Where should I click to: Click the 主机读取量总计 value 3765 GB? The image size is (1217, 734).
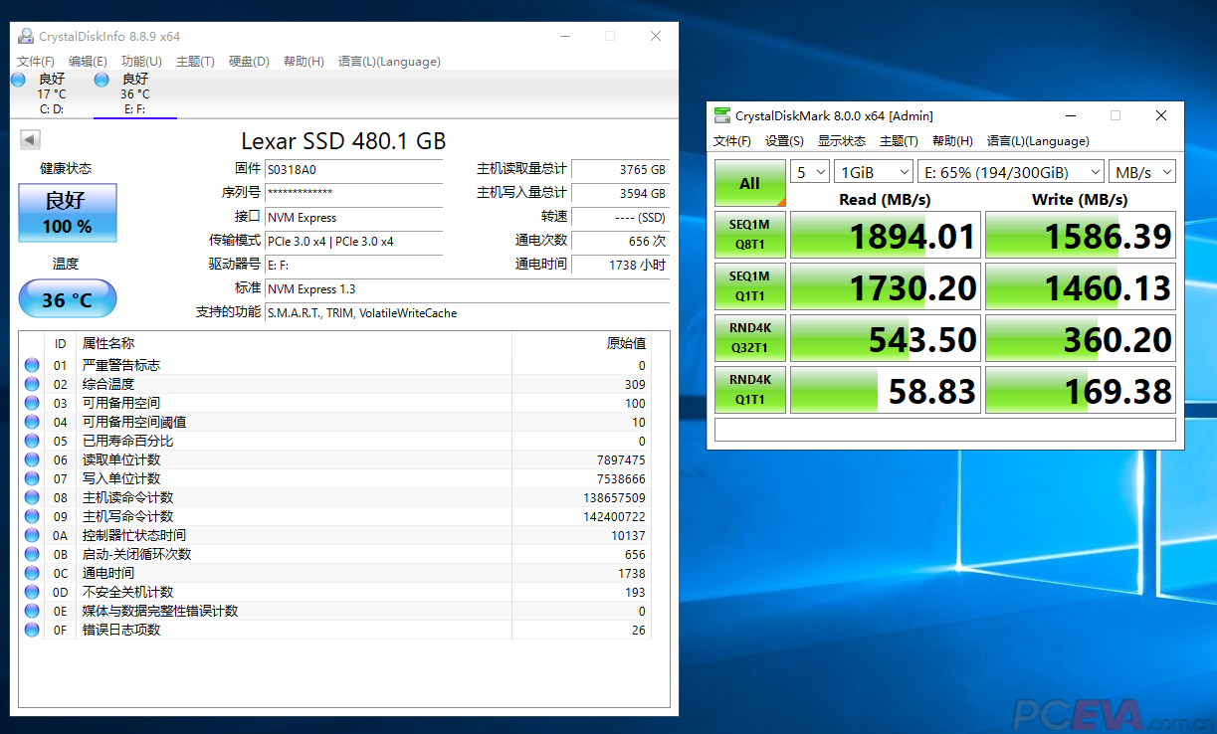[x=620, y=170]
